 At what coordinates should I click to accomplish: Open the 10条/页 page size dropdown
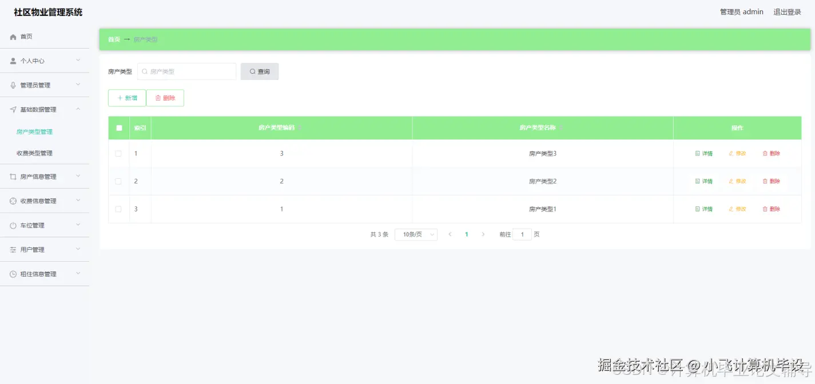pos(416,234)
